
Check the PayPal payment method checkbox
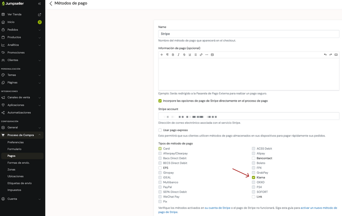click(160, 187)
